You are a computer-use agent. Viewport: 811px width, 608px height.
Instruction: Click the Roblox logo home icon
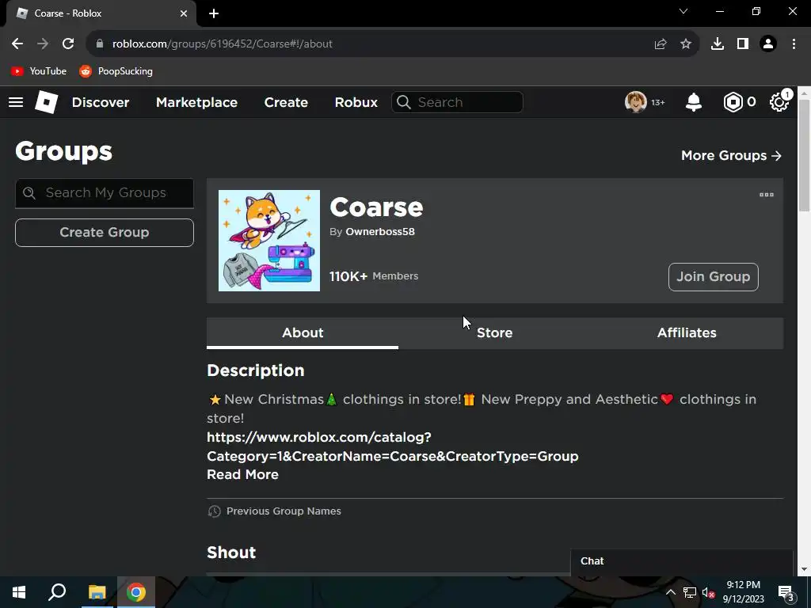[47, 102]
